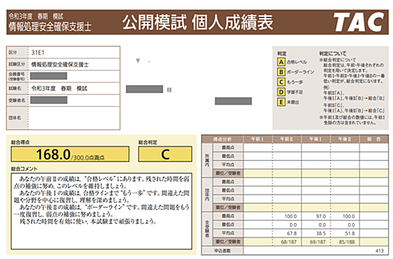Click the 総合 column header in score table
The height and width of the screenshot is (259, 393).
click(x=374, y=139)
